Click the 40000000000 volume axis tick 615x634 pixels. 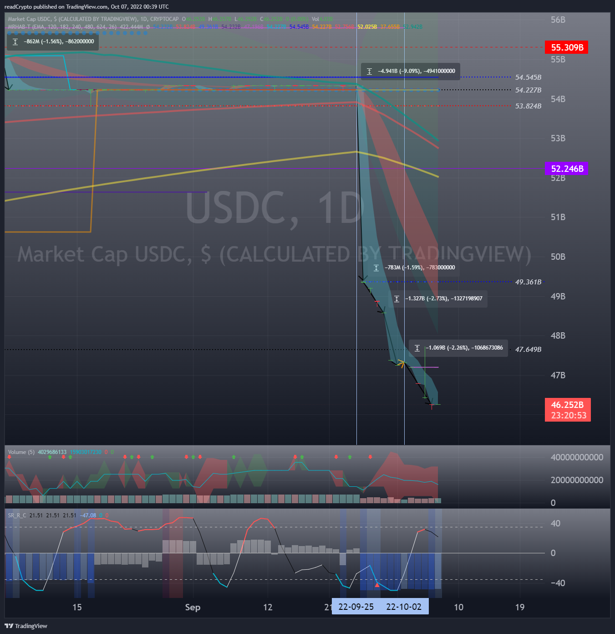point(577,457)
